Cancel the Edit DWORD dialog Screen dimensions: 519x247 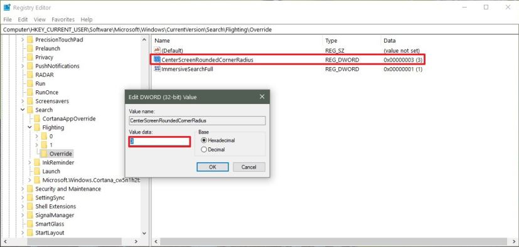249,167
